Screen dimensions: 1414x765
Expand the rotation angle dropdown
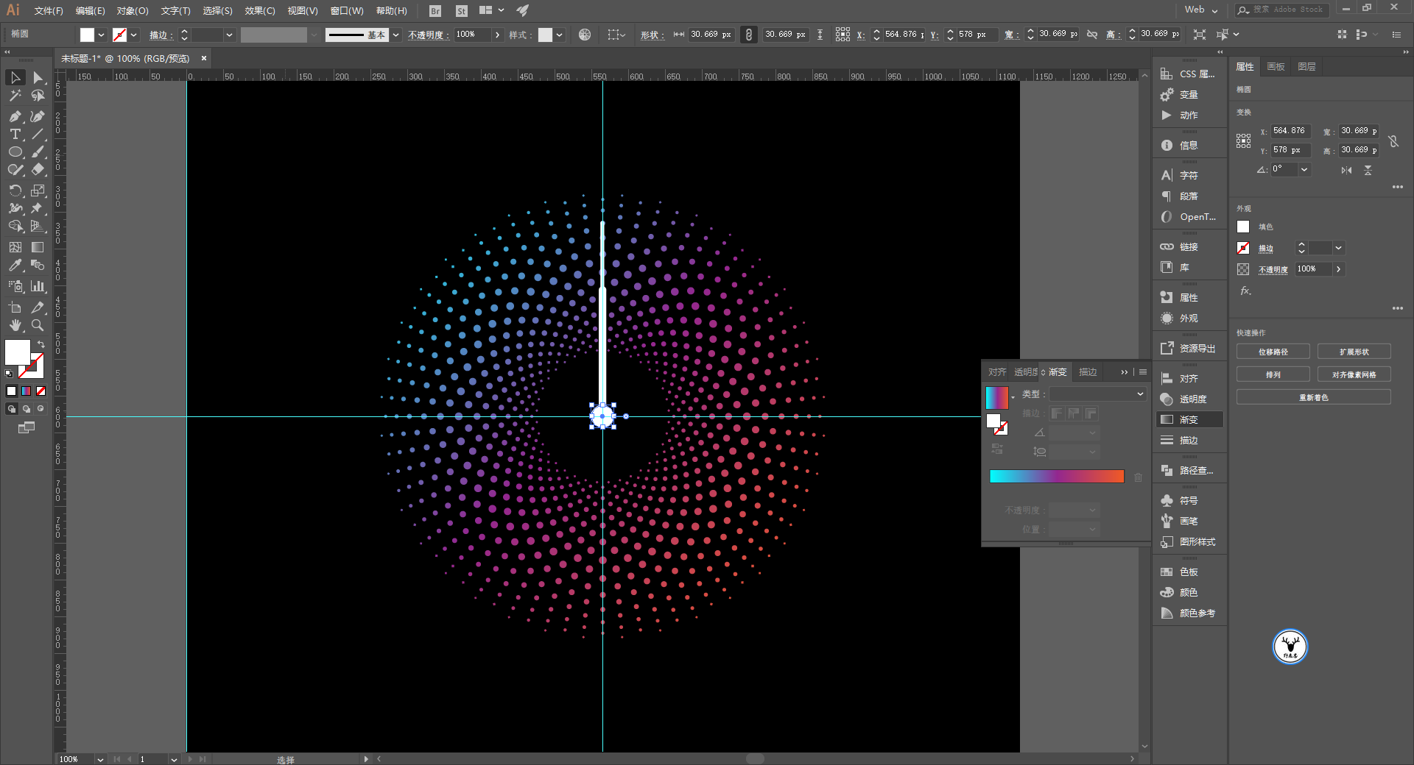[x=1304, y=169]
